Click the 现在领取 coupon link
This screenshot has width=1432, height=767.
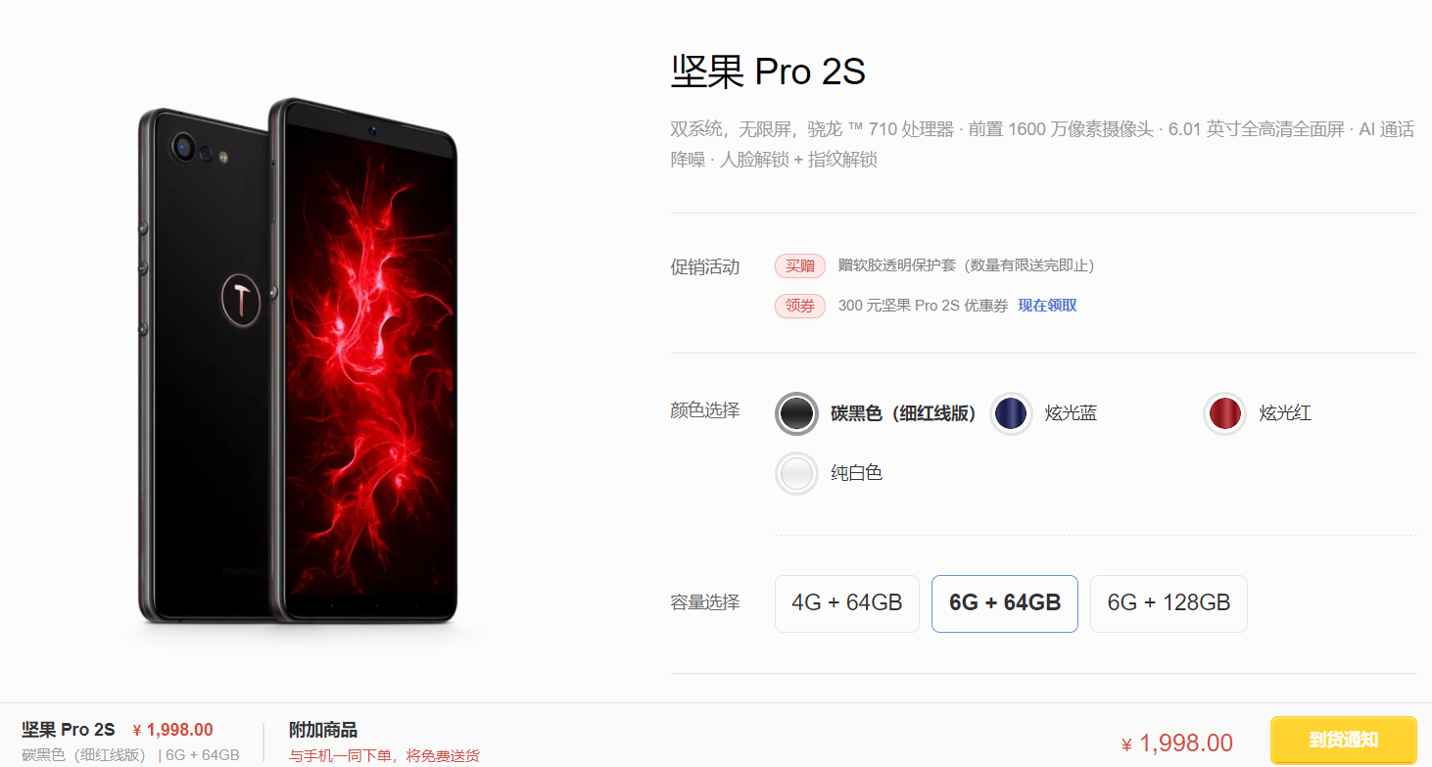tap(1047, 306)
